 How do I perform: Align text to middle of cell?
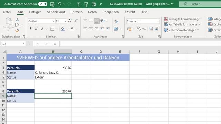(x=91, y=21)
